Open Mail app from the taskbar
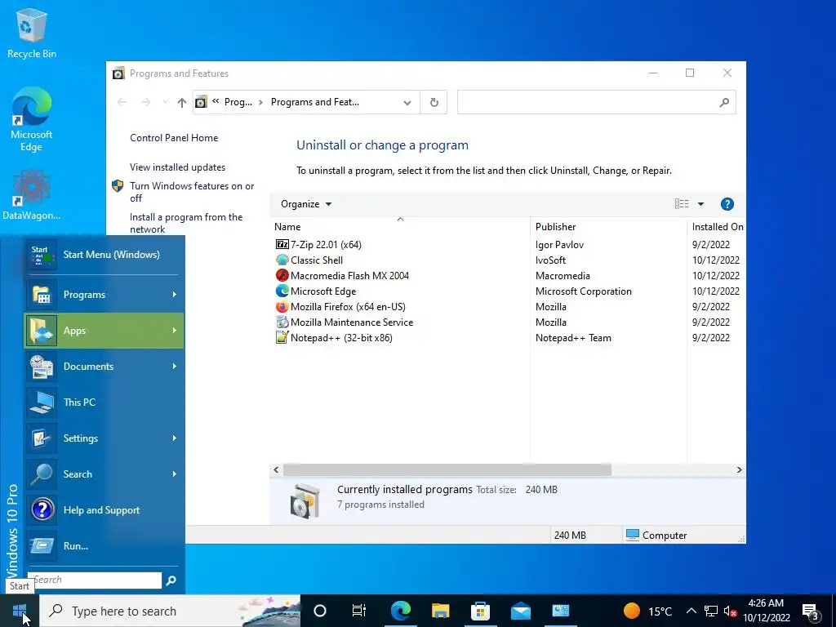The height and width of the screenshot is (627, 836). (520, 611)
